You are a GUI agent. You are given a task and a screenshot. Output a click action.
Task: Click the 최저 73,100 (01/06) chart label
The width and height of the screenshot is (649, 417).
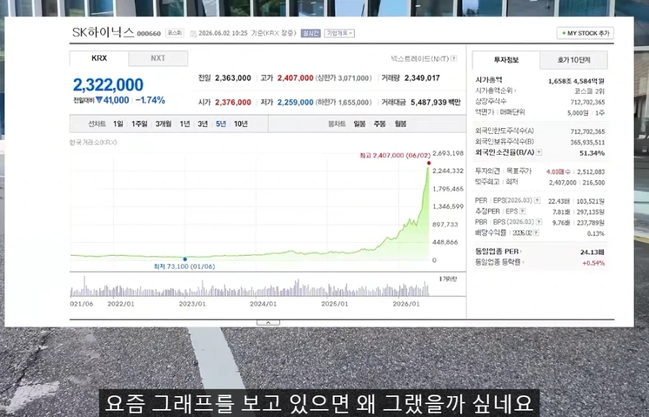tap(184, 266)
